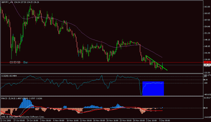Image resolution: width=211 pixels, height=122 pixels.
Task: Click the 18 Nov 00:00 time label
Action: 99,120
